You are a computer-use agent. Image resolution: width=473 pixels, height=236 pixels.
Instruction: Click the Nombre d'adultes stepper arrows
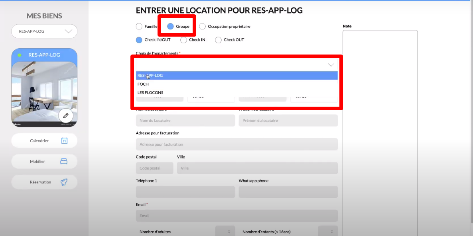point(229,232)
